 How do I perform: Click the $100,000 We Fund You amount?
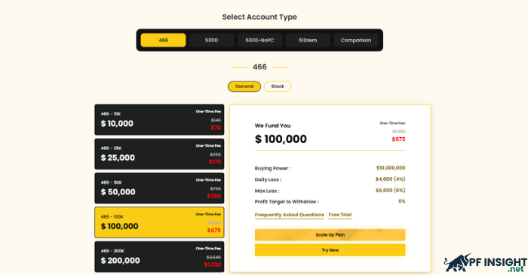point(281,139)
